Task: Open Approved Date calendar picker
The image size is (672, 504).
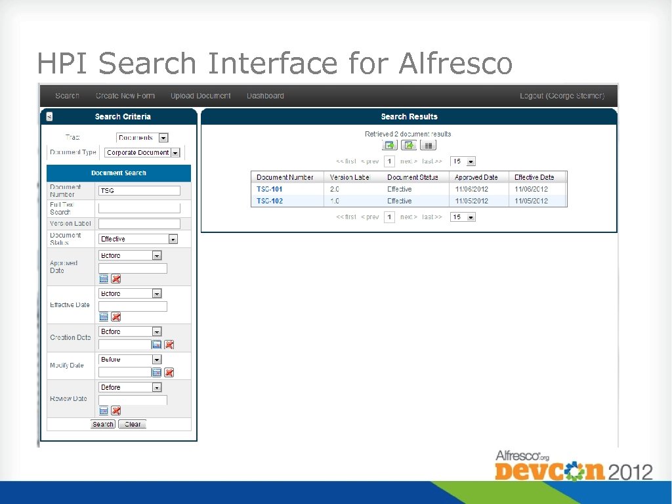Action: [104, 279]
